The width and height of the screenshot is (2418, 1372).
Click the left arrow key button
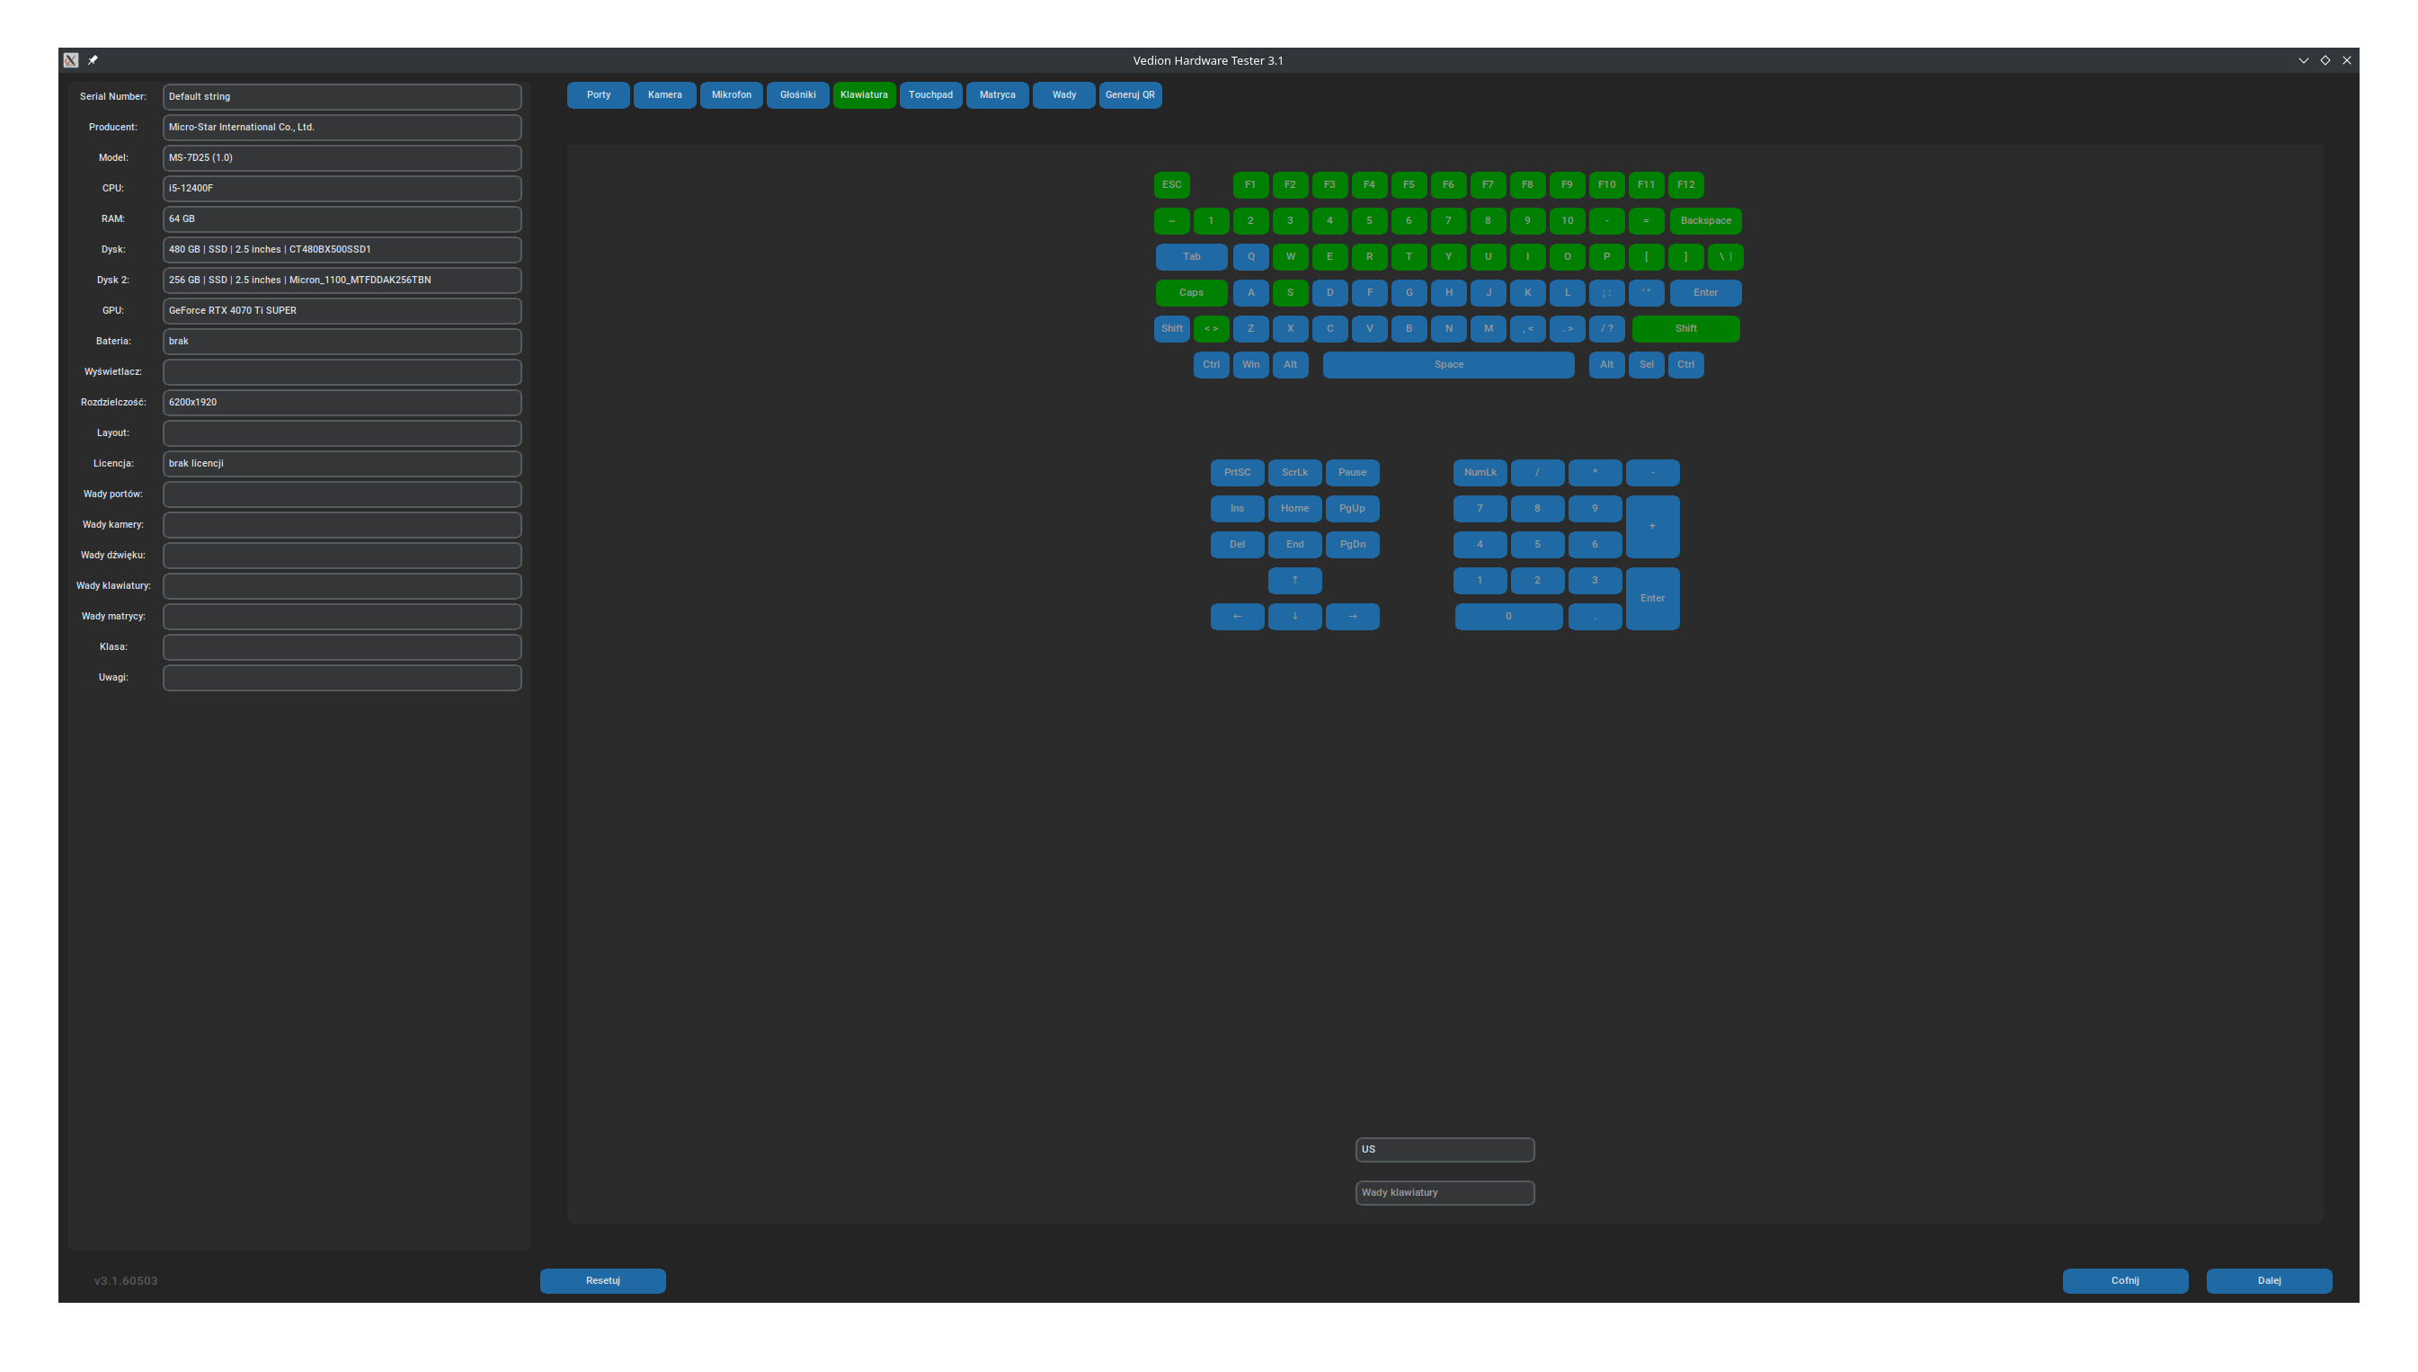tap(1238, 616)
